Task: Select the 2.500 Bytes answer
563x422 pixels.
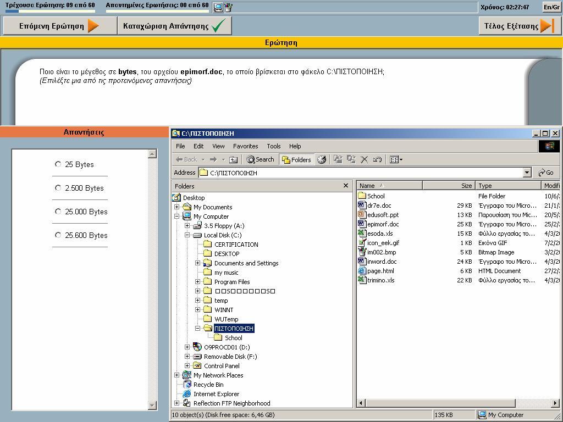Action: 58,188
